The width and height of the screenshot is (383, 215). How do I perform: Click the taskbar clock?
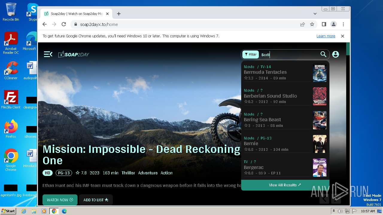(368, 211)
